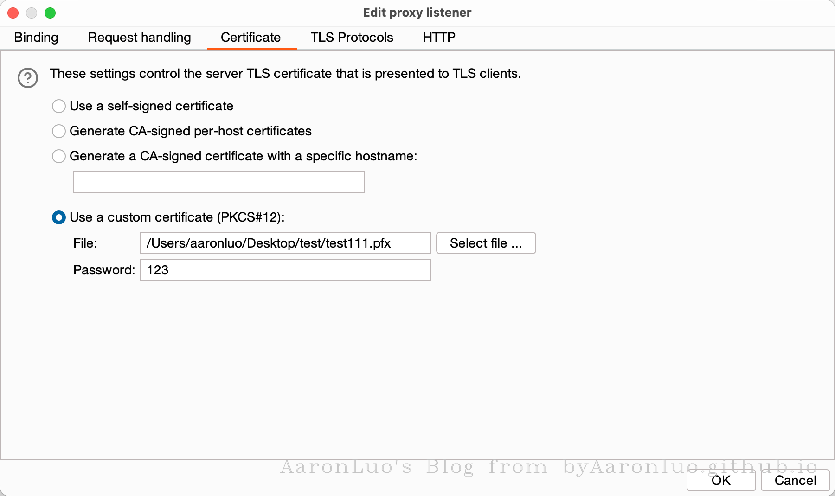
Task: Click the help question mark icon
Action: (x=28, y=78)
